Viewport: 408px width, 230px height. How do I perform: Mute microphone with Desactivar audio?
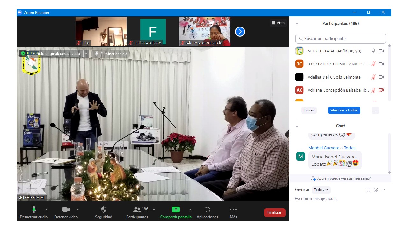click(34, 210)
